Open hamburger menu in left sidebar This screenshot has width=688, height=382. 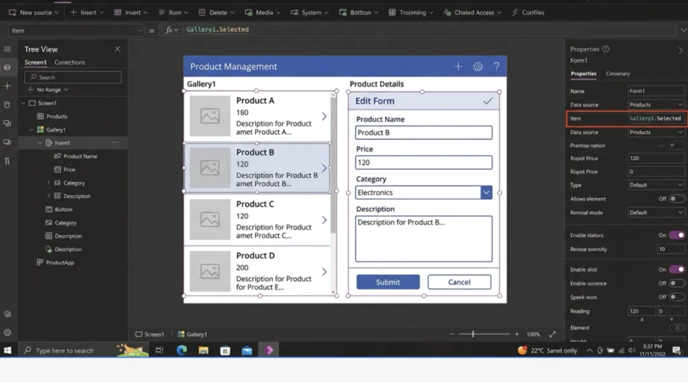coord(7,49)
